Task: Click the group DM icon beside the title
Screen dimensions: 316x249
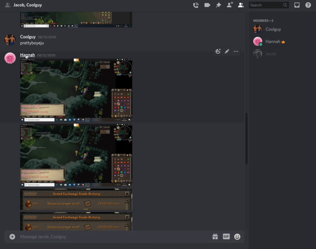Action: tap(8, 5)
